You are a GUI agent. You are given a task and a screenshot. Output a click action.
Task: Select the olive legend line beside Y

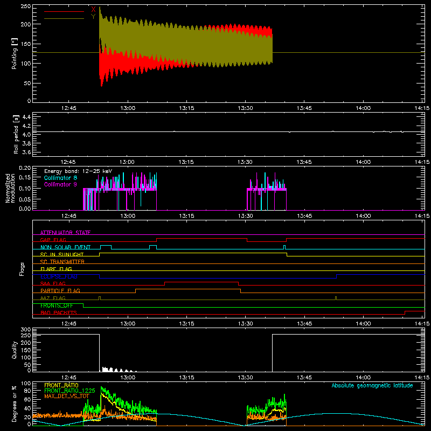[x=64, y=18]
